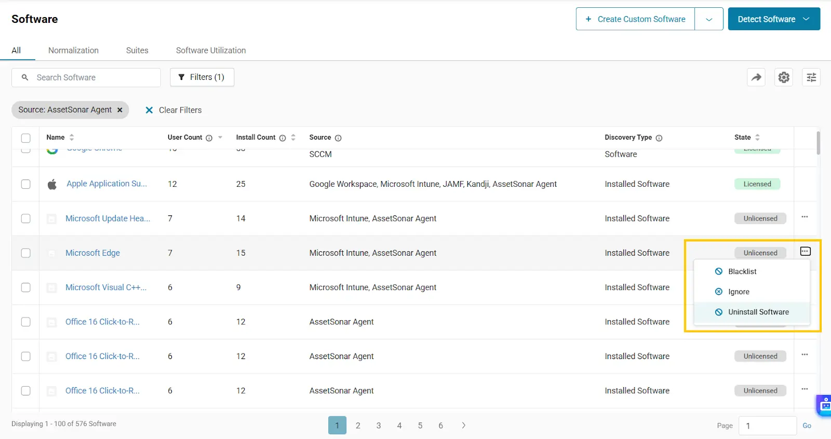
Task: Go to page 6
Action: point(441,426)
